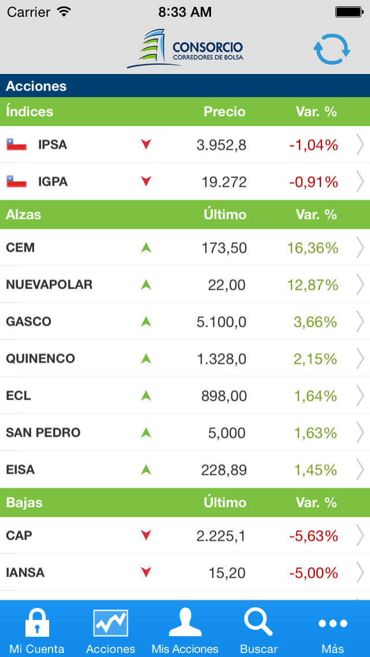The width and height of the screenshot is (370, 657).
Task: Select the GASCO stock name
Action: [x=29, y=322]
